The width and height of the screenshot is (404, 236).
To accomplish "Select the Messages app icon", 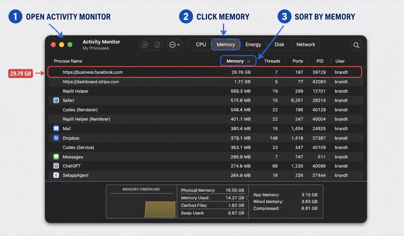I will click(56, 157).
